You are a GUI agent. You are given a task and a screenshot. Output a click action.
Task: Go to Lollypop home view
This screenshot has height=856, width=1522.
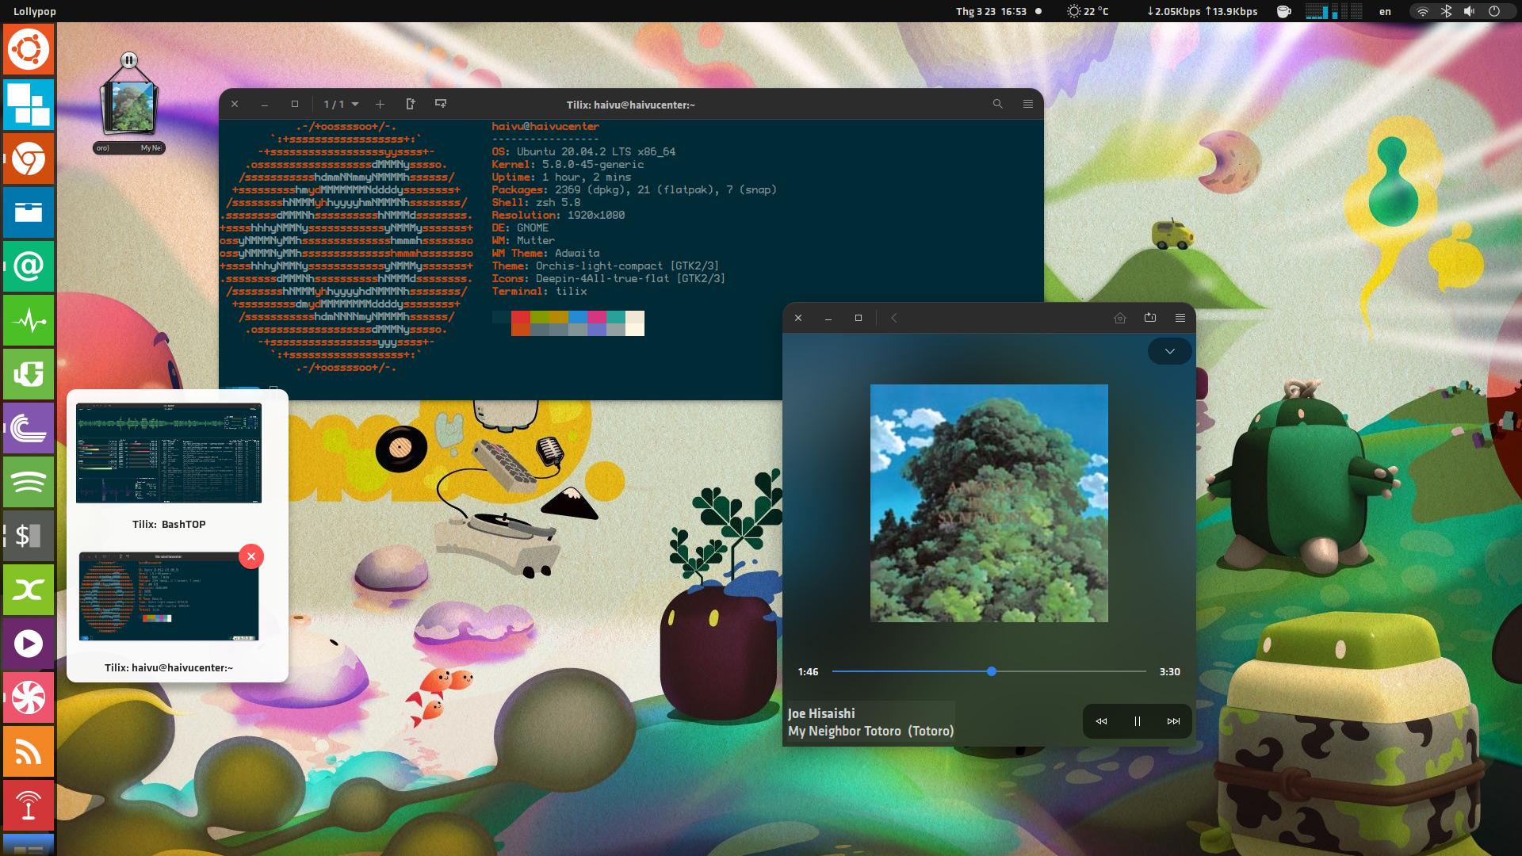coord(1120,318)
